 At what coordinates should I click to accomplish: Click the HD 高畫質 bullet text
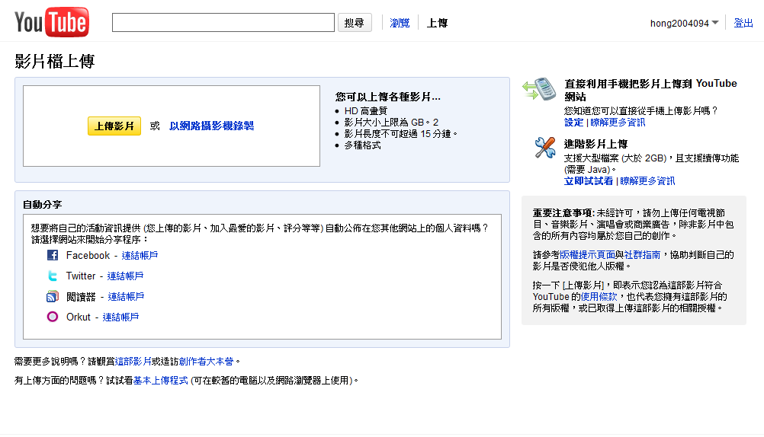366,111
